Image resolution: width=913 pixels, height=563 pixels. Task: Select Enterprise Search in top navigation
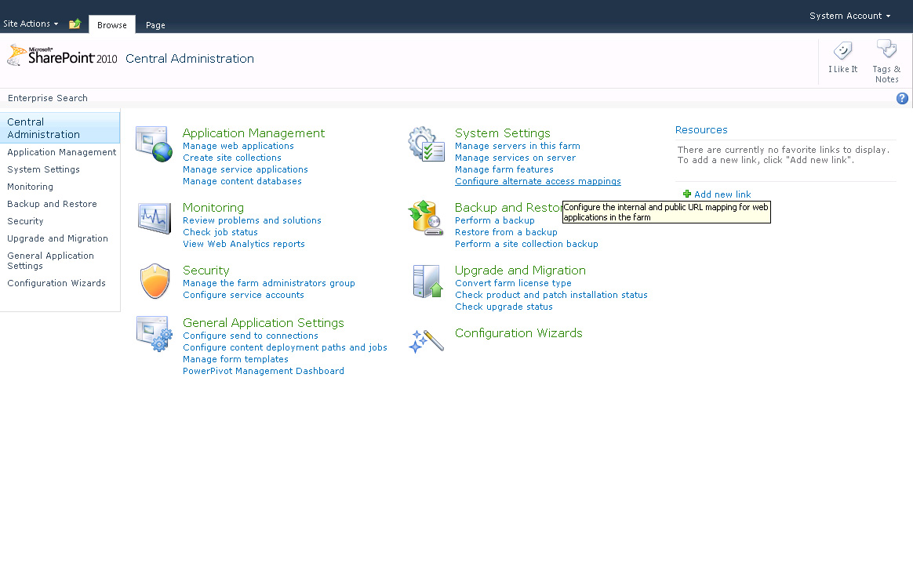click(x=48, y=98)
